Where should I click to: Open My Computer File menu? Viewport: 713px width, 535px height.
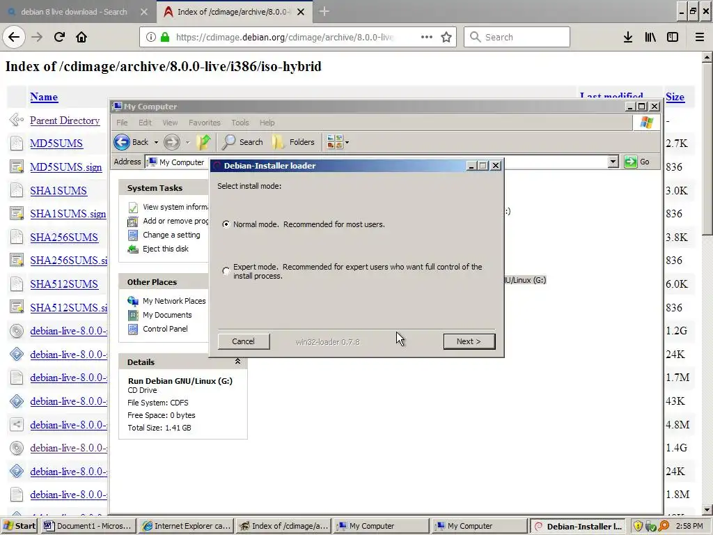[122, 123]
